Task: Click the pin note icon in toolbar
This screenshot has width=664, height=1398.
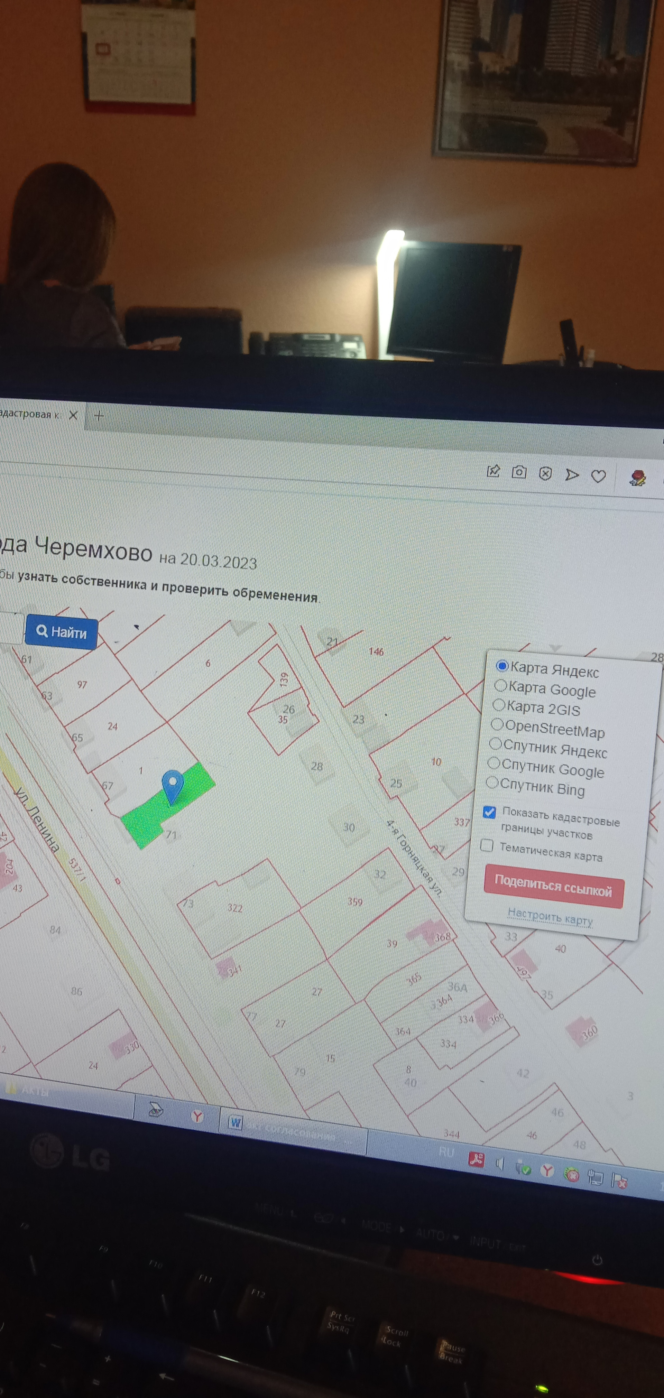Action: pyautogui.click(x=493, y=471)
